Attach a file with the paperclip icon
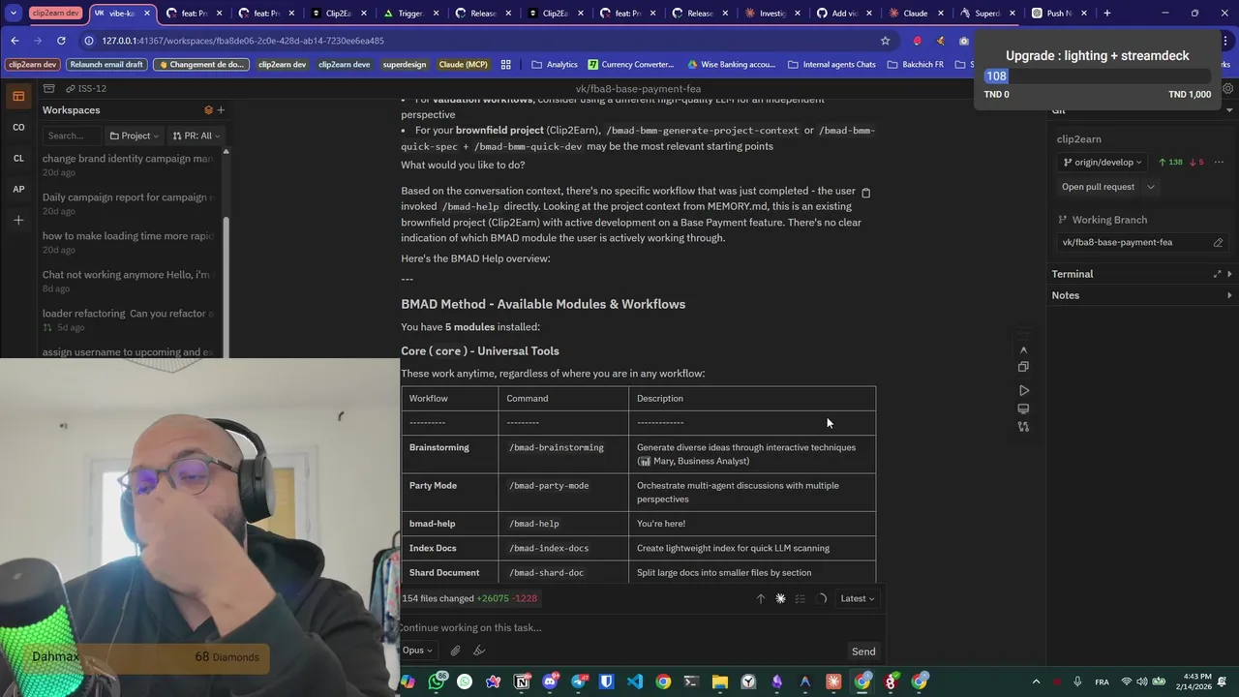 (x=455, y=651)
